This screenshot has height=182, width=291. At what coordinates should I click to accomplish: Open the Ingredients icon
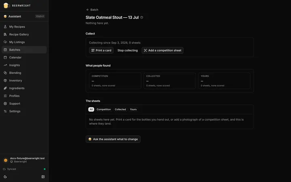pyautogui.click(x=5, y=88)
